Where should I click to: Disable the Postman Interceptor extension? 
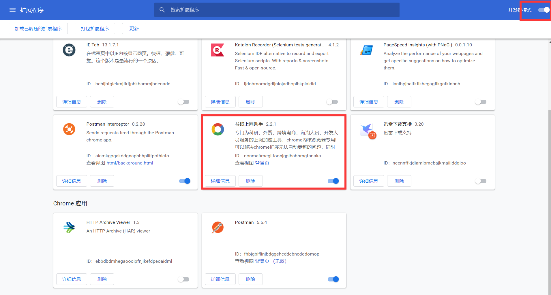click(185, 181)
